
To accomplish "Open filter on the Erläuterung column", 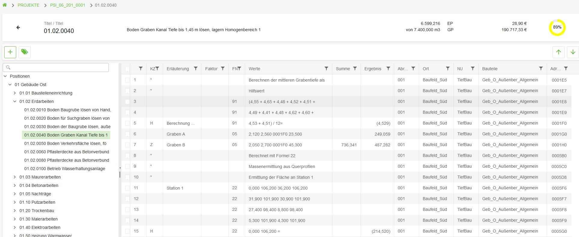I will pos(196,68).
